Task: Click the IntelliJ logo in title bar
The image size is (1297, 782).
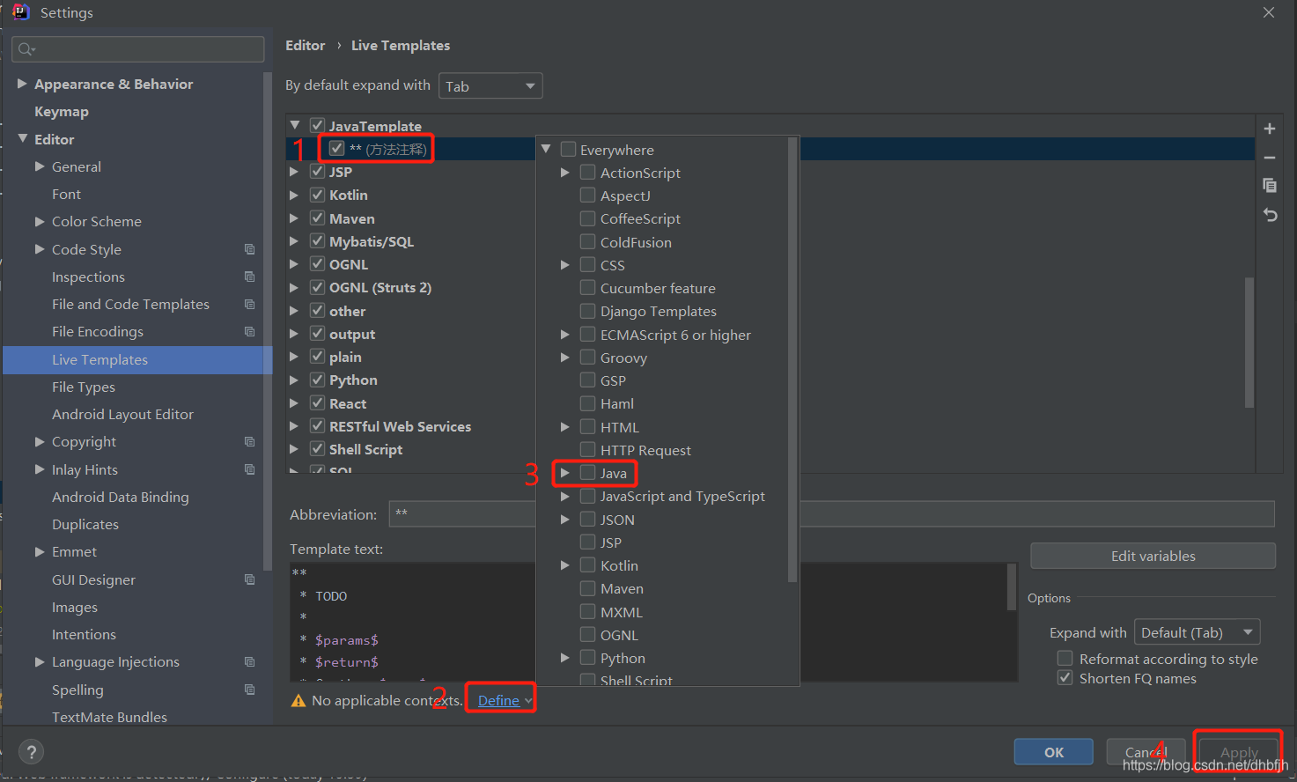Action: [x=20, y=12]
